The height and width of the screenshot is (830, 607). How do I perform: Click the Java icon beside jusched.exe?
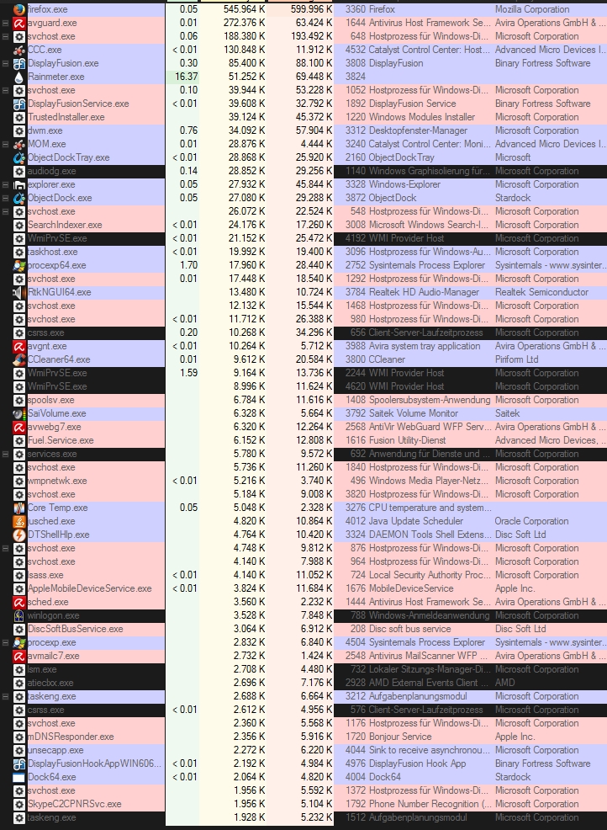pyautogui.click(x=19, y=521)
